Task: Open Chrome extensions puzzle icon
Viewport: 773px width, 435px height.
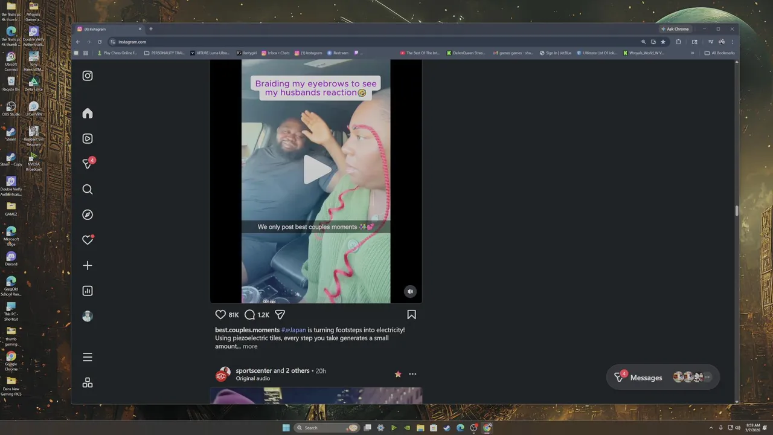Action: point(678,42)
